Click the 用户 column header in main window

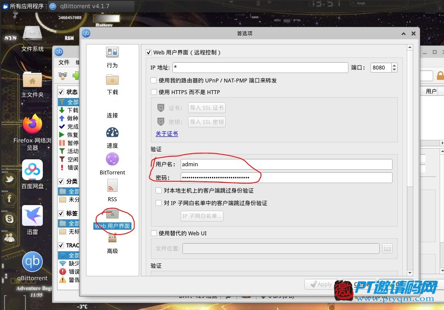tap(431, 91)
